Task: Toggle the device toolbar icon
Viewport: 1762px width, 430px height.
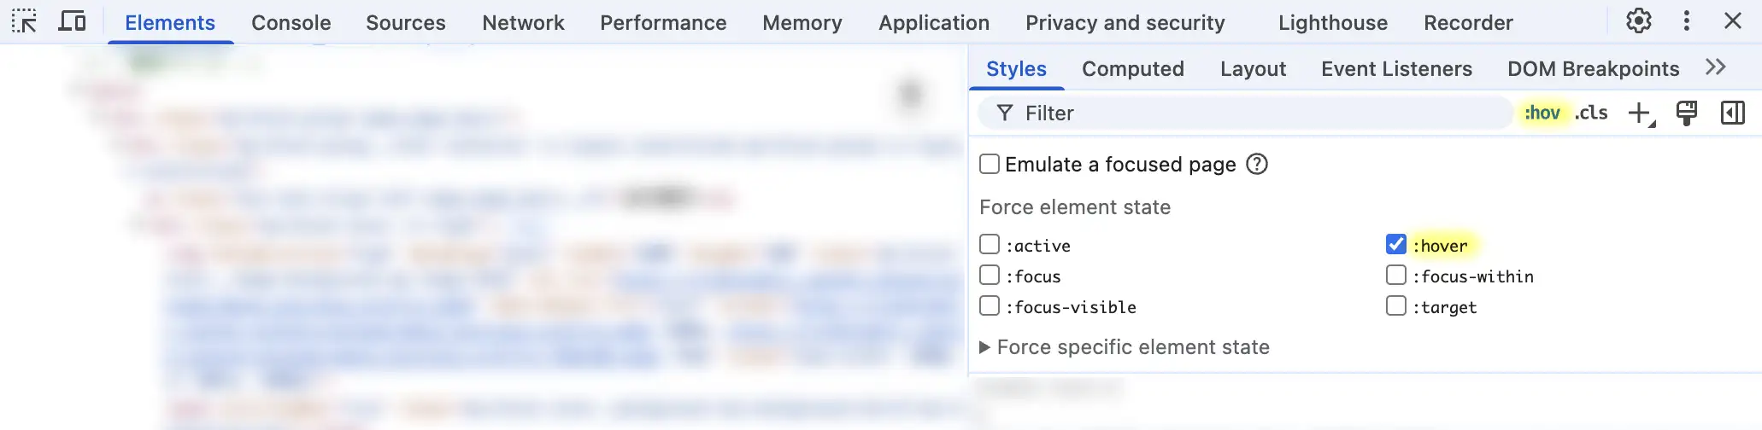Action: (72, 21)
